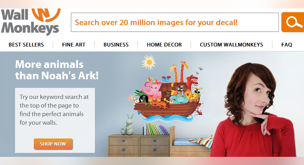Screen dimensions: 304x165
Task: Click the Wall Monkeys logo
Action: (31, 22)
